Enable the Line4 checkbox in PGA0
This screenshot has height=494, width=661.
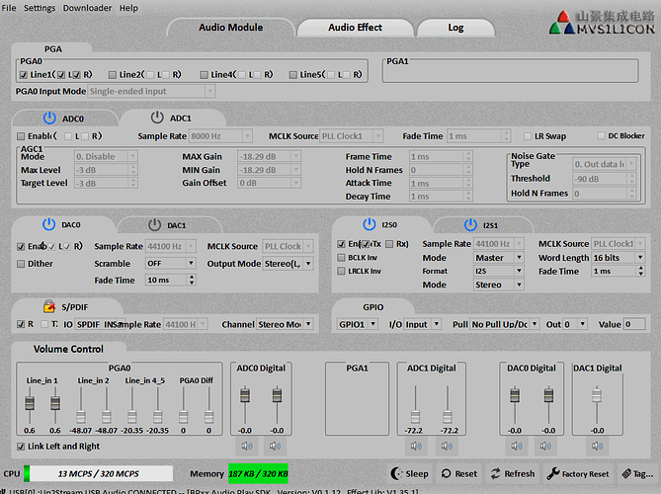pos(204,75)
